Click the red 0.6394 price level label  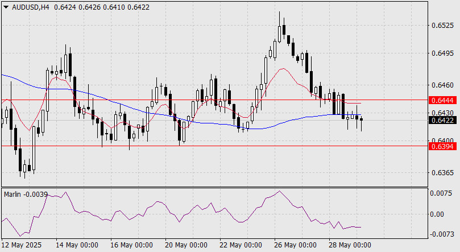[442, 146]
